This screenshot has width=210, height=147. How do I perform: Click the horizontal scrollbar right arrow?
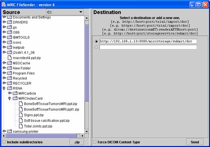tap(82, 136)
